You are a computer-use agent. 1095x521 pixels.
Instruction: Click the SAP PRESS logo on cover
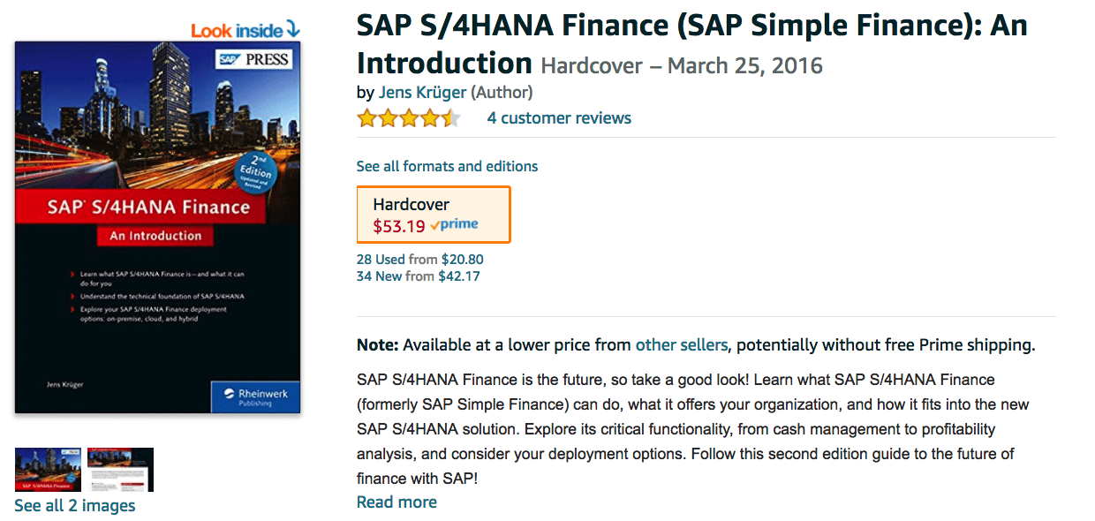pos(254,60)
